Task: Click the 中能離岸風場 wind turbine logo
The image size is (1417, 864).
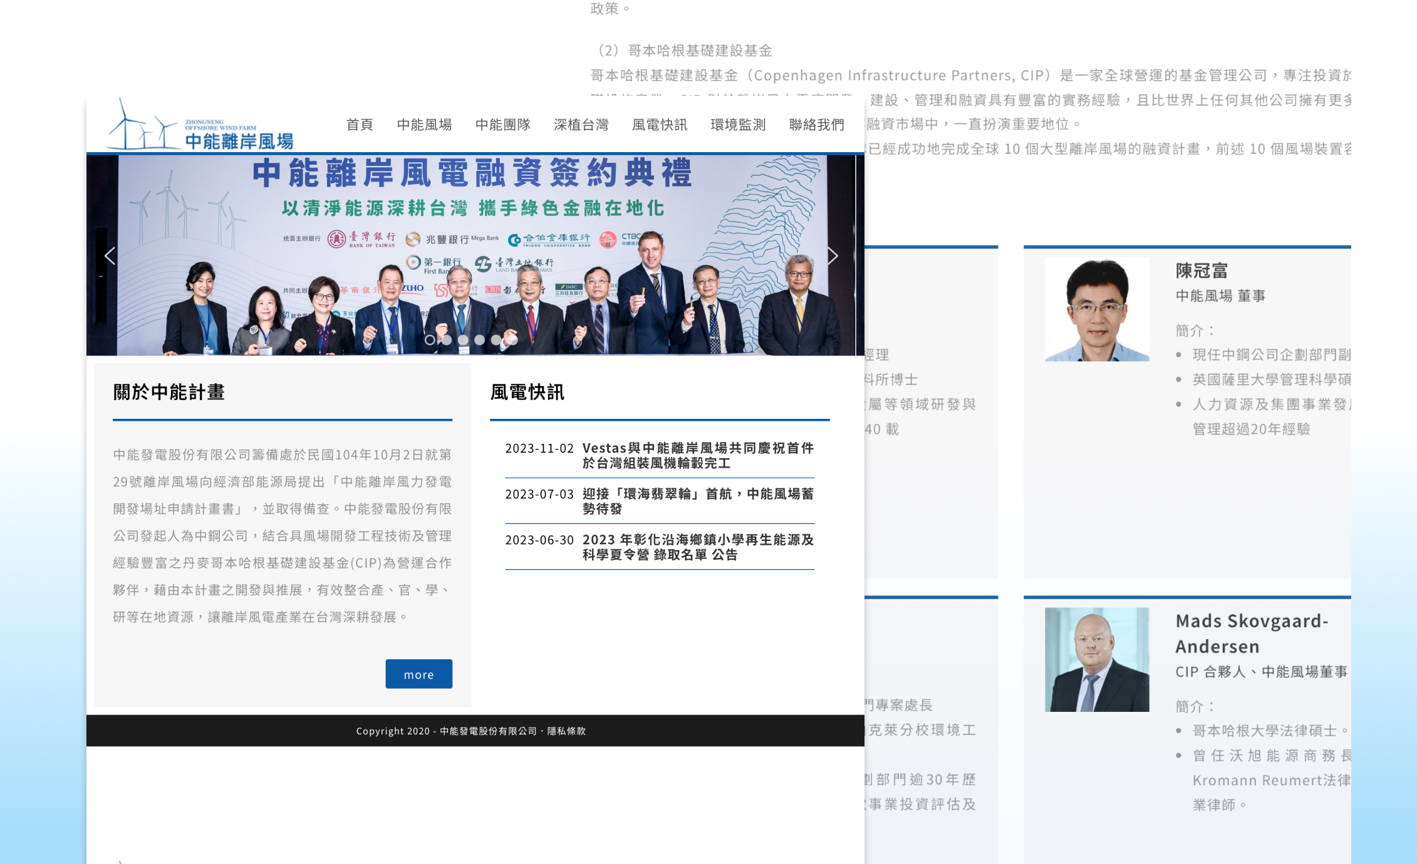Action: click(200, 125)
